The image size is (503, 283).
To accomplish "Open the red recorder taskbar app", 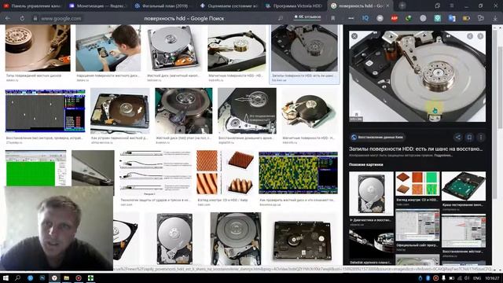I will (79, 277).
